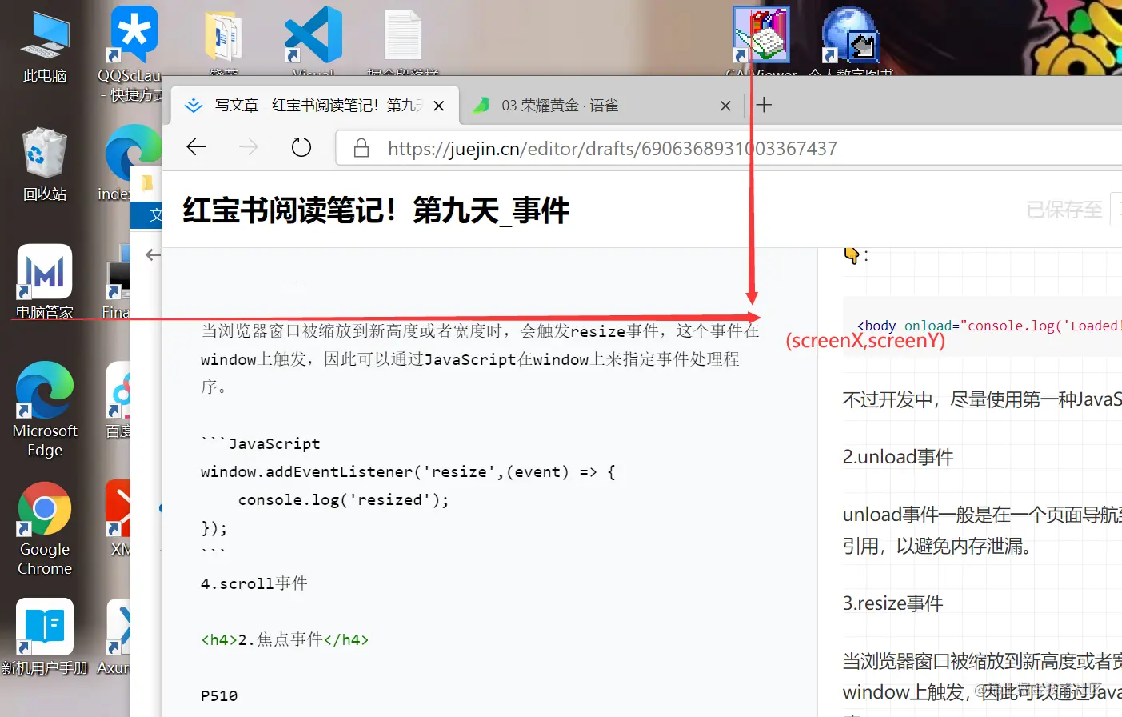Reload the juejin editor page

point(301,147)
